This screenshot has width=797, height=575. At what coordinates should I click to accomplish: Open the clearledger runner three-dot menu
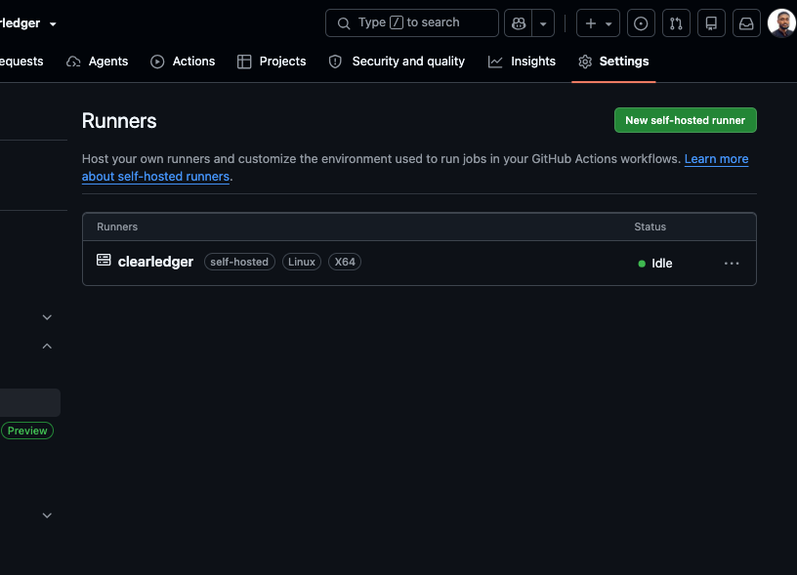(x=732, y=264)
